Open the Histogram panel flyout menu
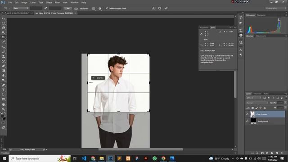Image resolution: width=288 pixels, height=162 pixels. tap(286, 15)
